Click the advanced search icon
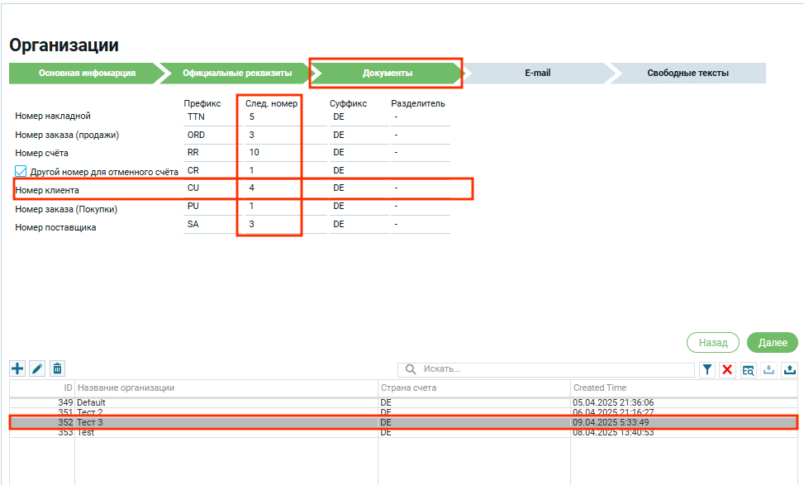Viewport: 804px width, 485px height. pyautogui.click(x=749, y=370)
